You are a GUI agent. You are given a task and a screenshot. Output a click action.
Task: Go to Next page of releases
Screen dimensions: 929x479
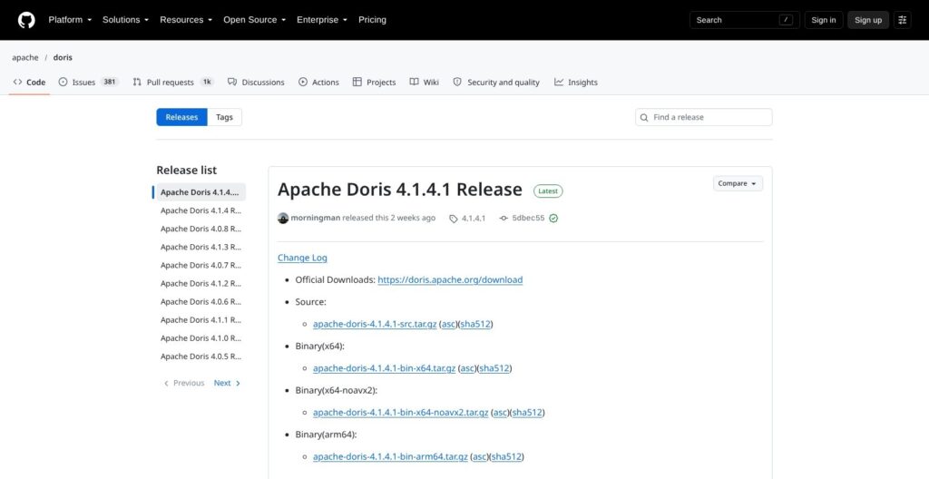(228, 383)
